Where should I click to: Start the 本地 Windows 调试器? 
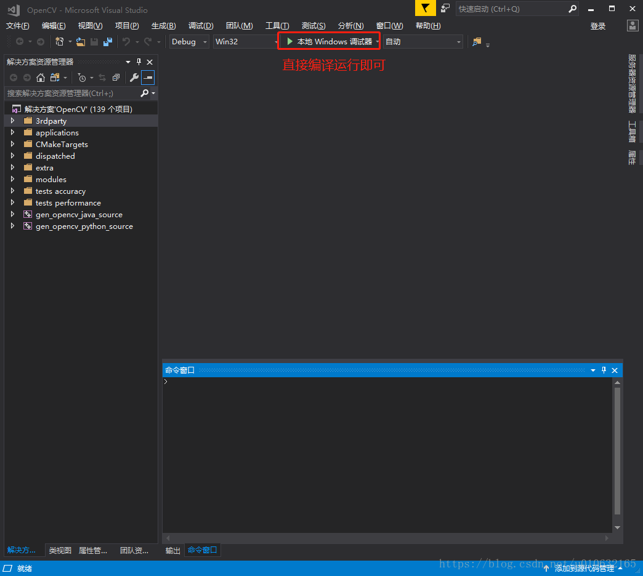click(x=330, y=42)
